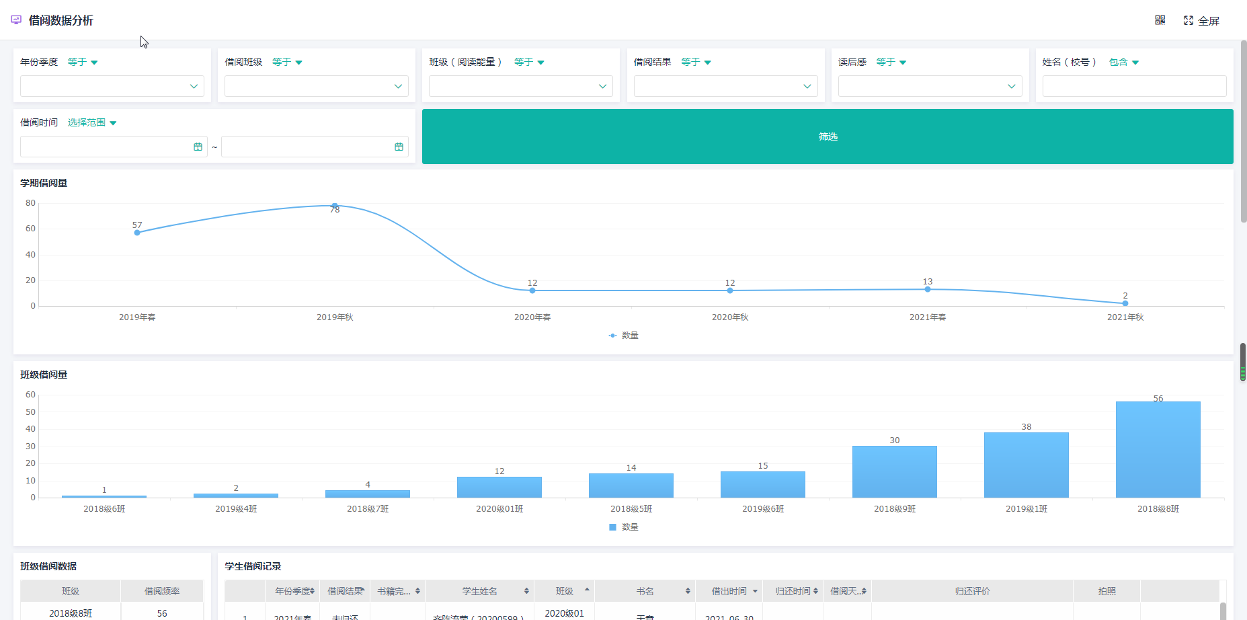This screenshot has height=620, width=1247.
Task: Toggle the line chart 数量 legend
Action: [x=623, y=336]
